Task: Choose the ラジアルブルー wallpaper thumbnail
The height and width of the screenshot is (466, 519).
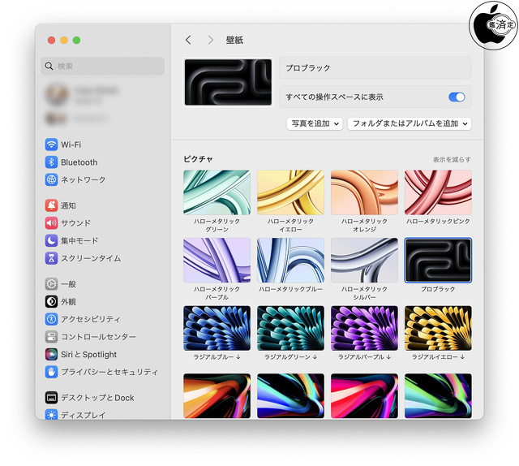Action: click(x=217, y=328)
